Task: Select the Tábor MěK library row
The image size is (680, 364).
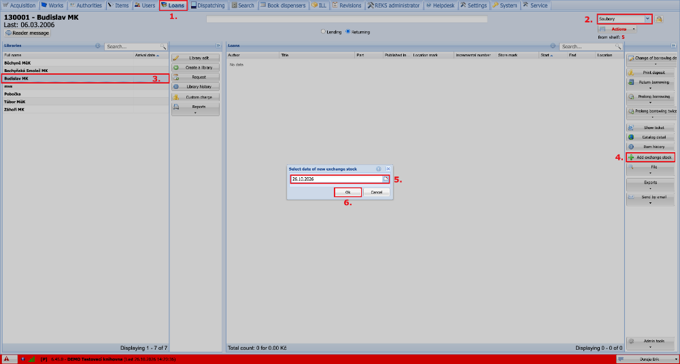Action: (84, 102)
